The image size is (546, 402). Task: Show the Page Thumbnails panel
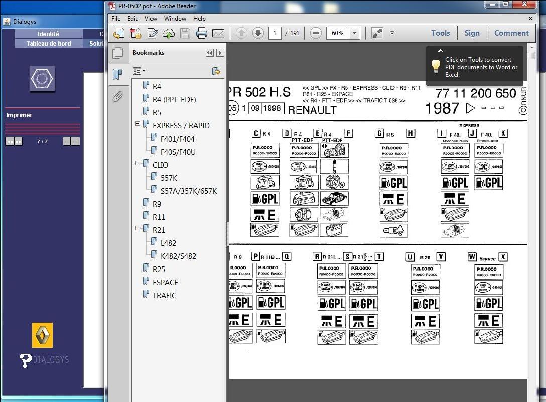click(x=118, y=53)
